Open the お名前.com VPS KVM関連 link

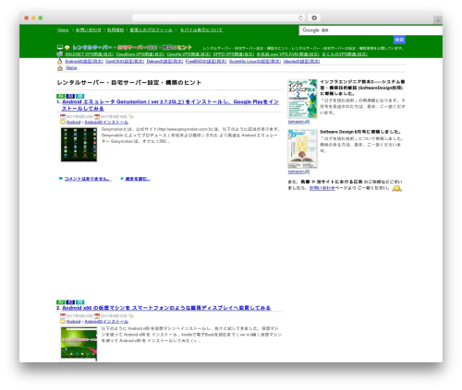[288, 54]
